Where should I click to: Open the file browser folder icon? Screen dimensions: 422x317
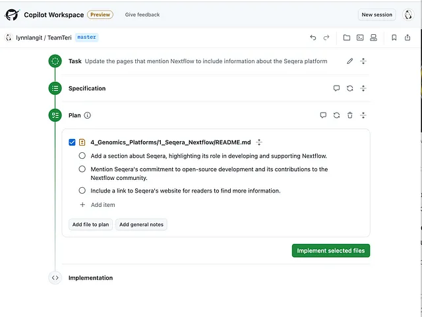[x=347, y=38]
